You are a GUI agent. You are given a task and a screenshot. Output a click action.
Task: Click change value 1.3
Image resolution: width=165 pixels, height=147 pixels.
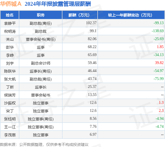(161, 103)
